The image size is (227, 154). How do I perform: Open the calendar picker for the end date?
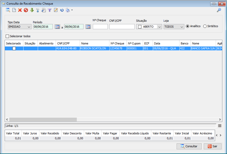pos(88,27)
